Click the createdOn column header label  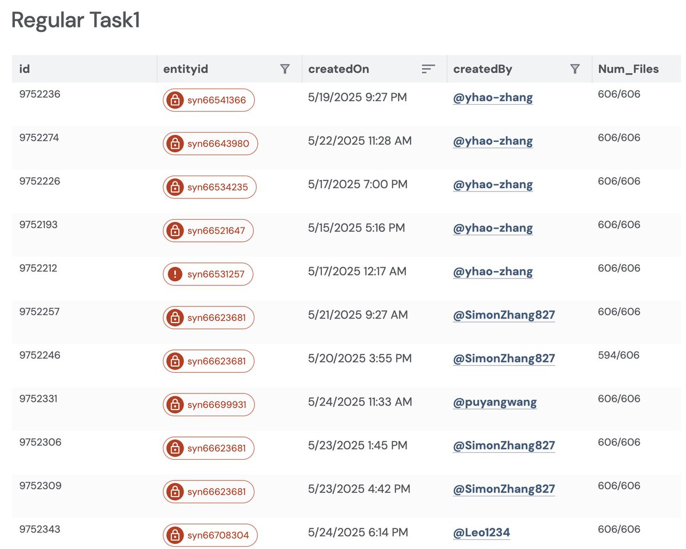(338, 69)
